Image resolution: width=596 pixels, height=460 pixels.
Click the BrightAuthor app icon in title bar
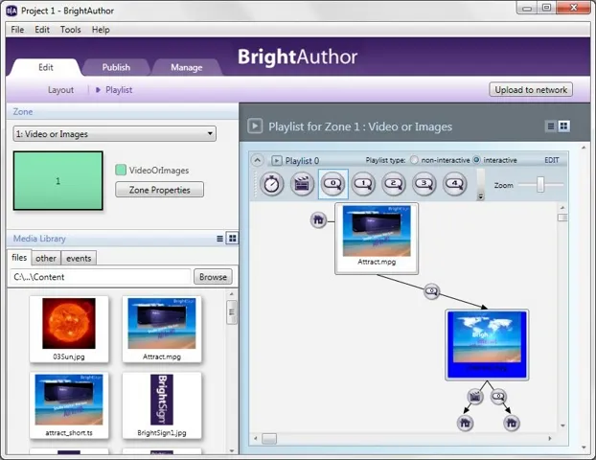[11, 11]
